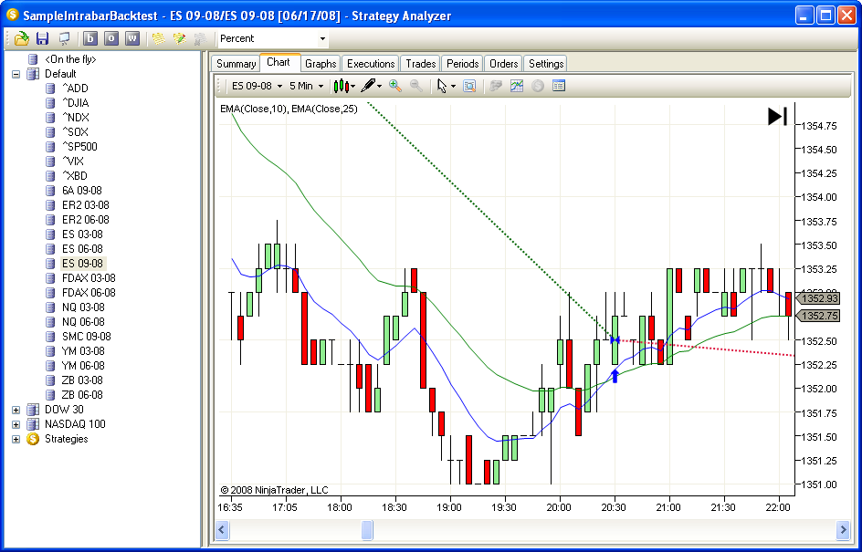This screenshot has width=862, height=552.
Task: Click the blue buy arrow marker at 20:30
Action: tap(615, 376)
